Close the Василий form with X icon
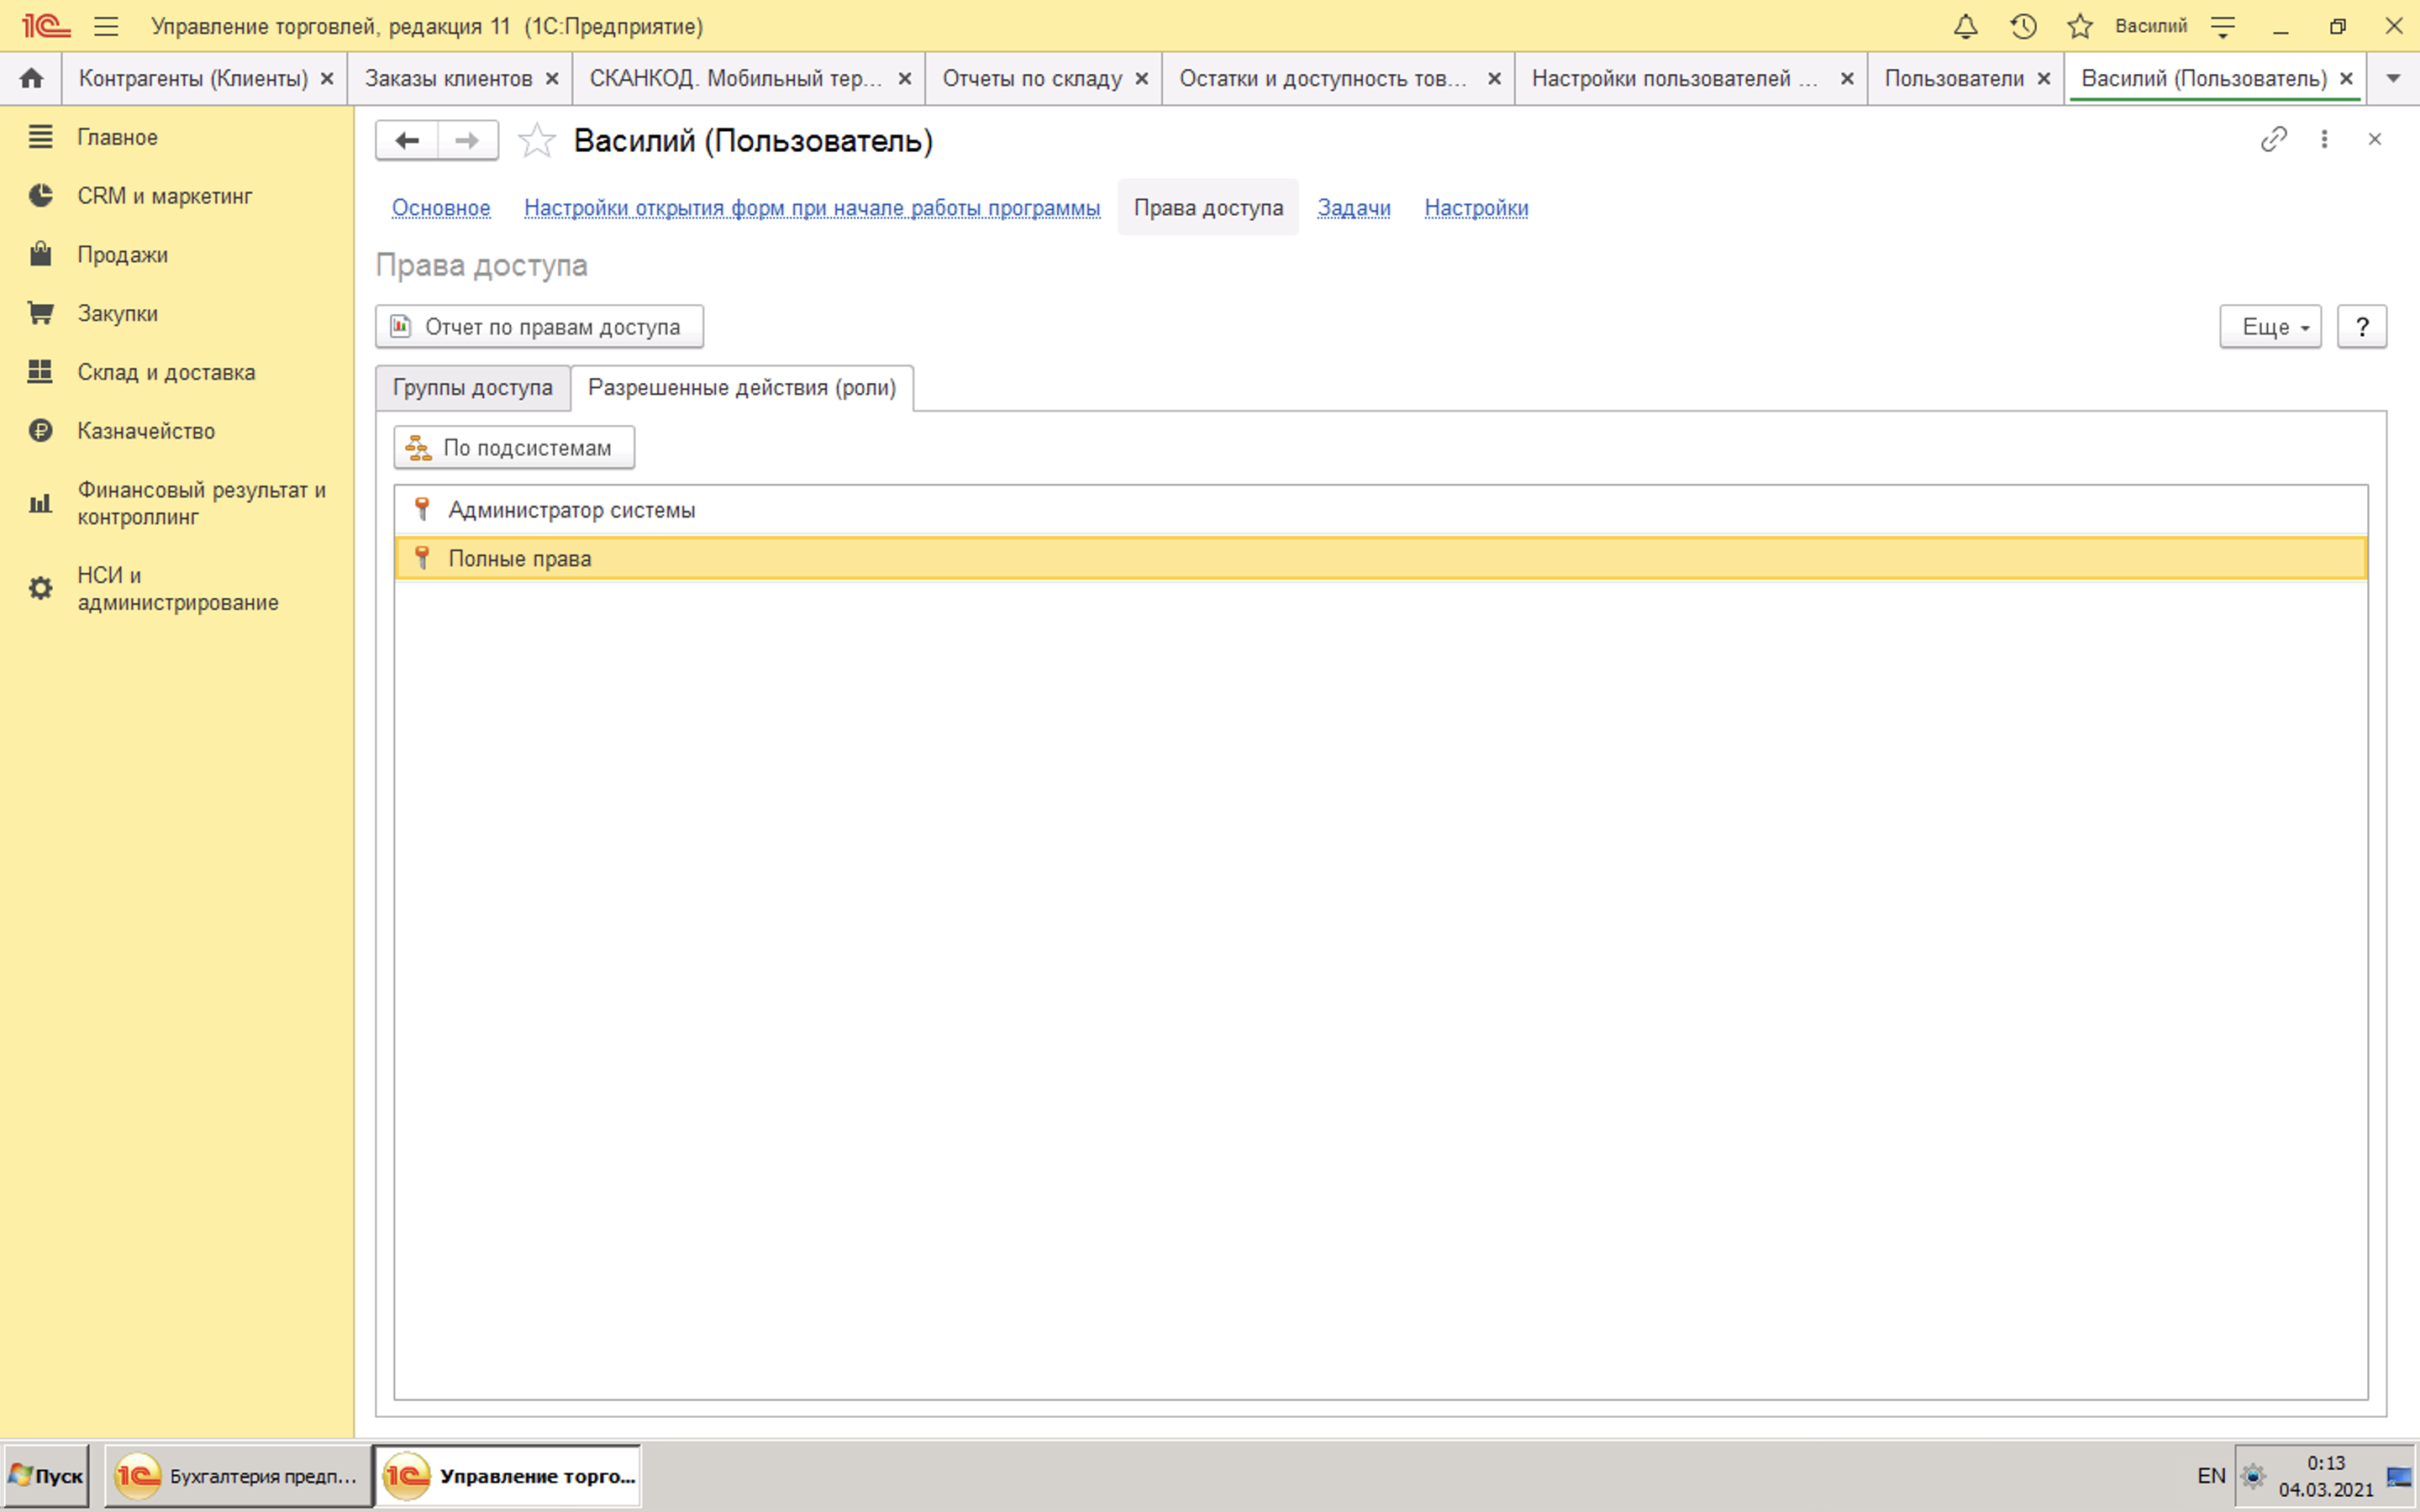Viewport: 2420px width, 1512px height. click(2375, 139)
